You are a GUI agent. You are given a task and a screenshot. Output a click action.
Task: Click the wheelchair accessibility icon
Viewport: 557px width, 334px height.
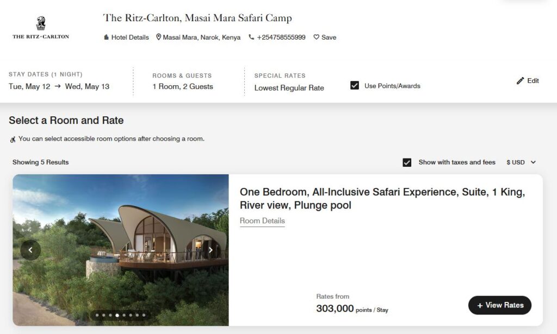point(13,139)
